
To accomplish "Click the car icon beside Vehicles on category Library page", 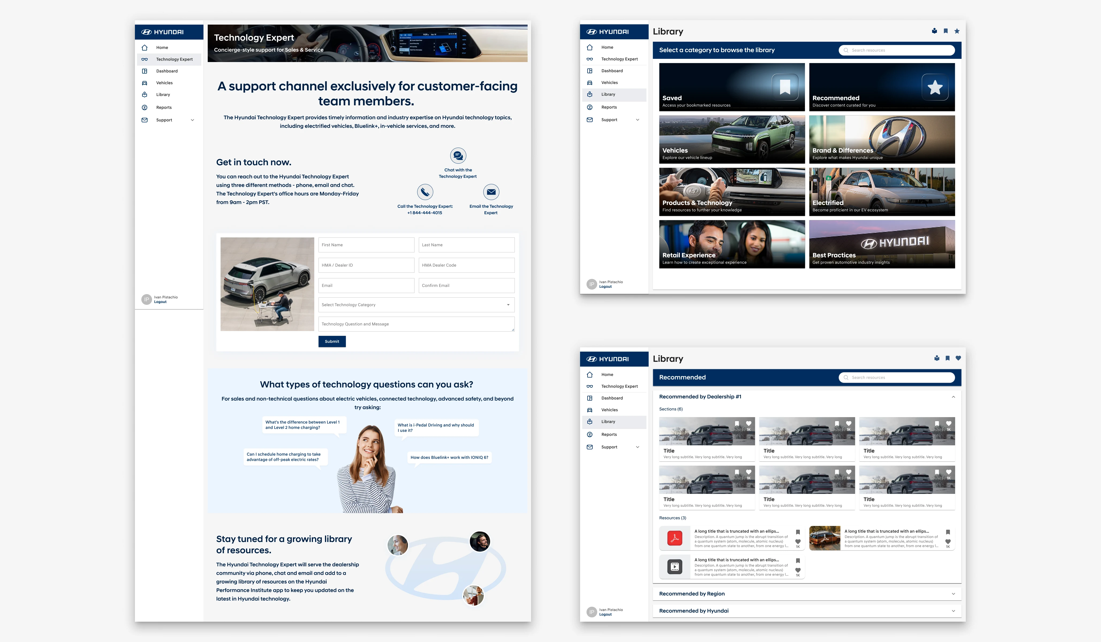I will coord(589,82).
